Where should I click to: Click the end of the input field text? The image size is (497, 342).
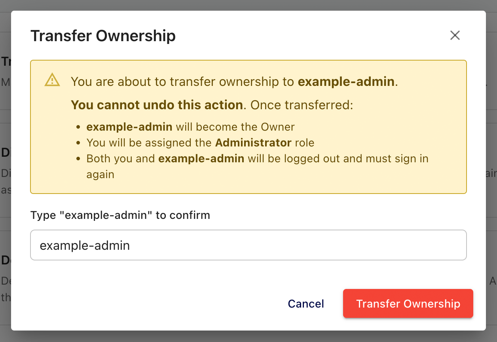tap(130, 245)
